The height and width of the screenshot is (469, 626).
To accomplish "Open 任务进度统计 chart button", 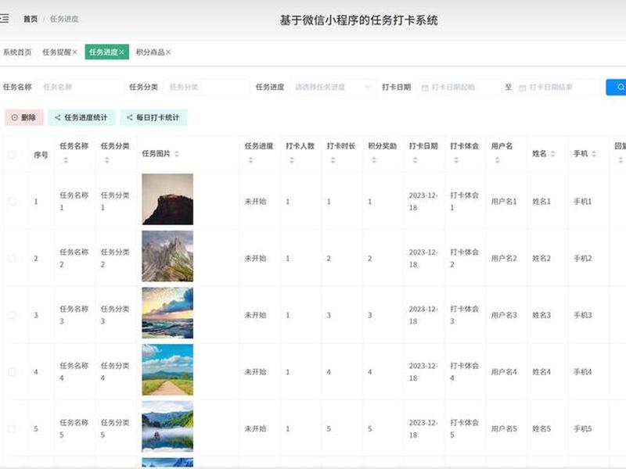I will [81, 118].
